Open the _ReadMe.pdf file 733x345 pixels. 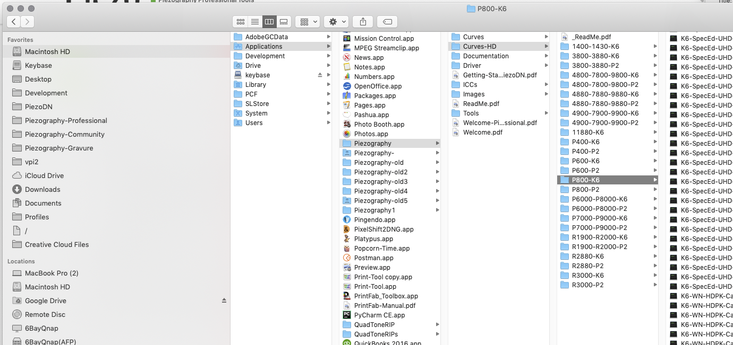[591, 37]
